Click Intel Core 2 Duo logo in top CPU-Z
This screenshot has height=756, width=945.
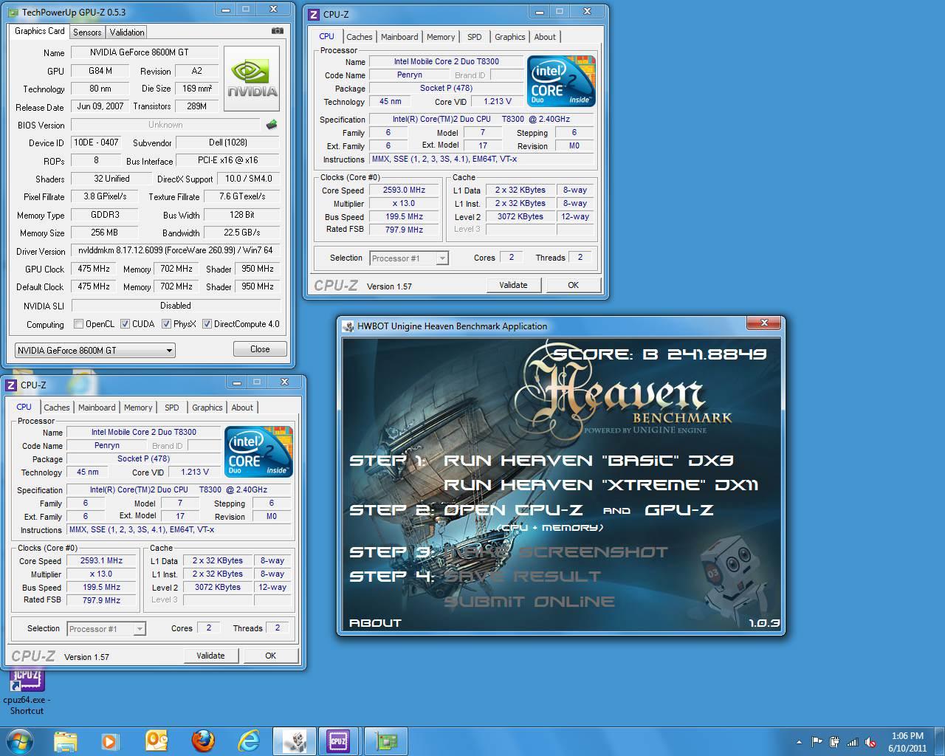561,81
